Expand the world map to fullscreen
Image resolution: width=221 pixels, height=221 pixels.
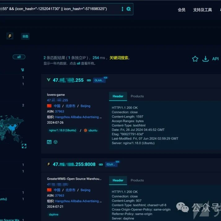(24, 146)
